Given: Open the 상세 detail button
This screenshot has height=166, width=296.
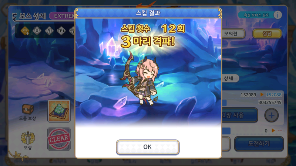Looking at the screenshot, I should (230, 78).
